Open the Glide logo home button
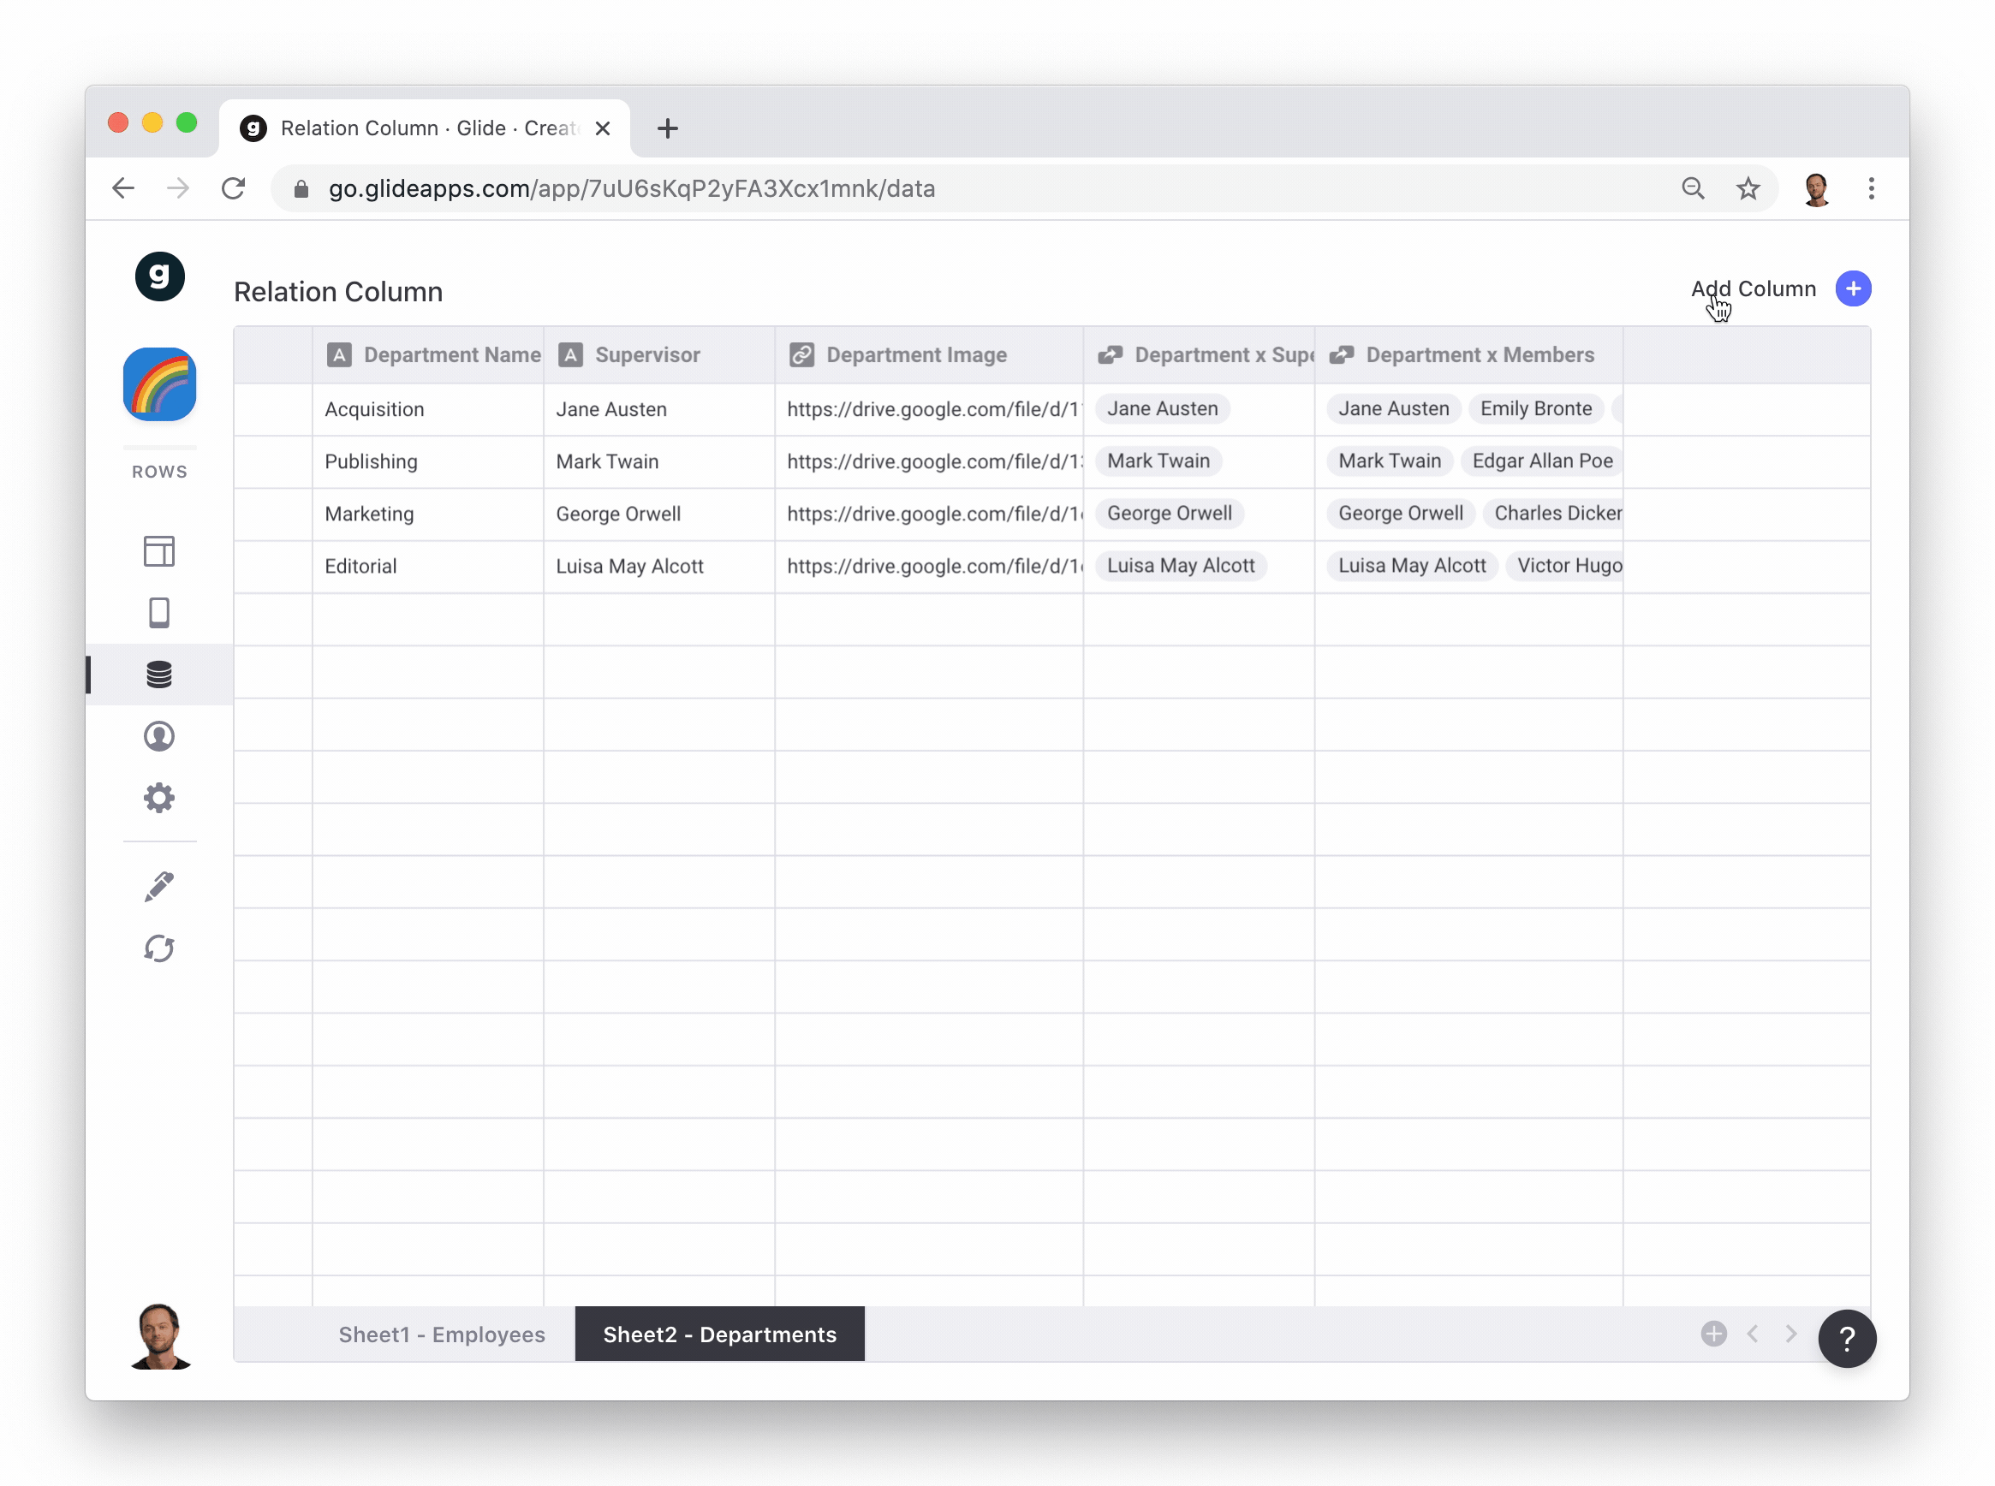Viewport: 1995px width, 1486px height. tap(159, 276)
